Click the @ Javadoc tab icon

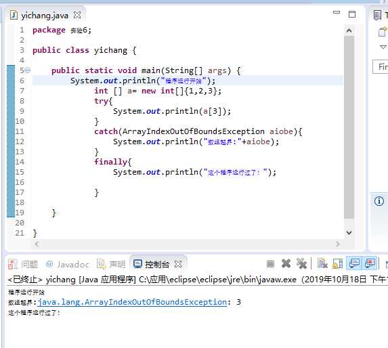[x=49, y=263]
